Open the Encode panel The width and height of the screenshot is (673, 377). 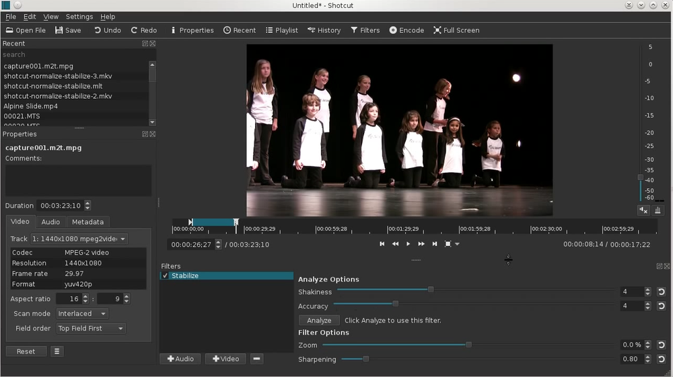tap(406, 30)
